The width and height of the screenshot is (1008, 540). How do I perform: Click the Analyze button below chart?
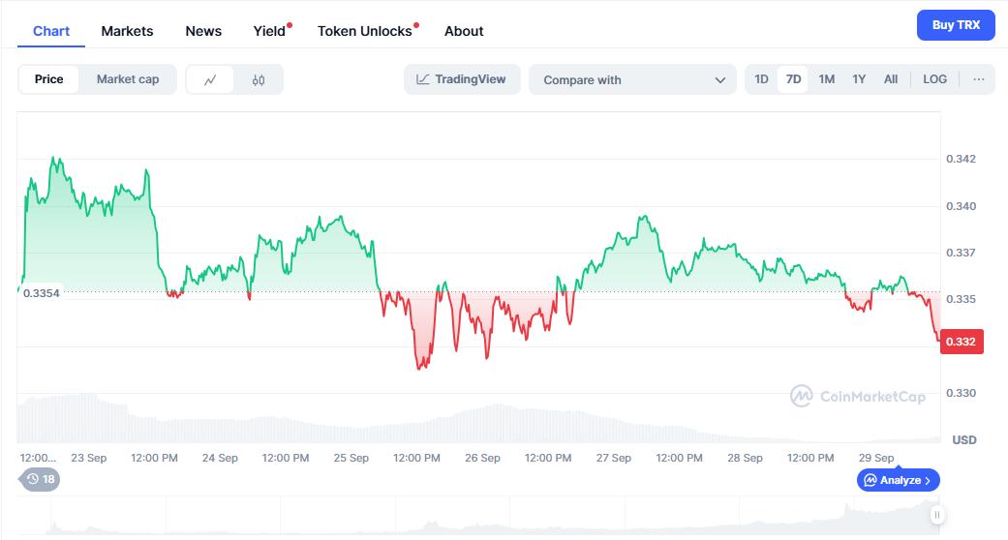[899, 480]
